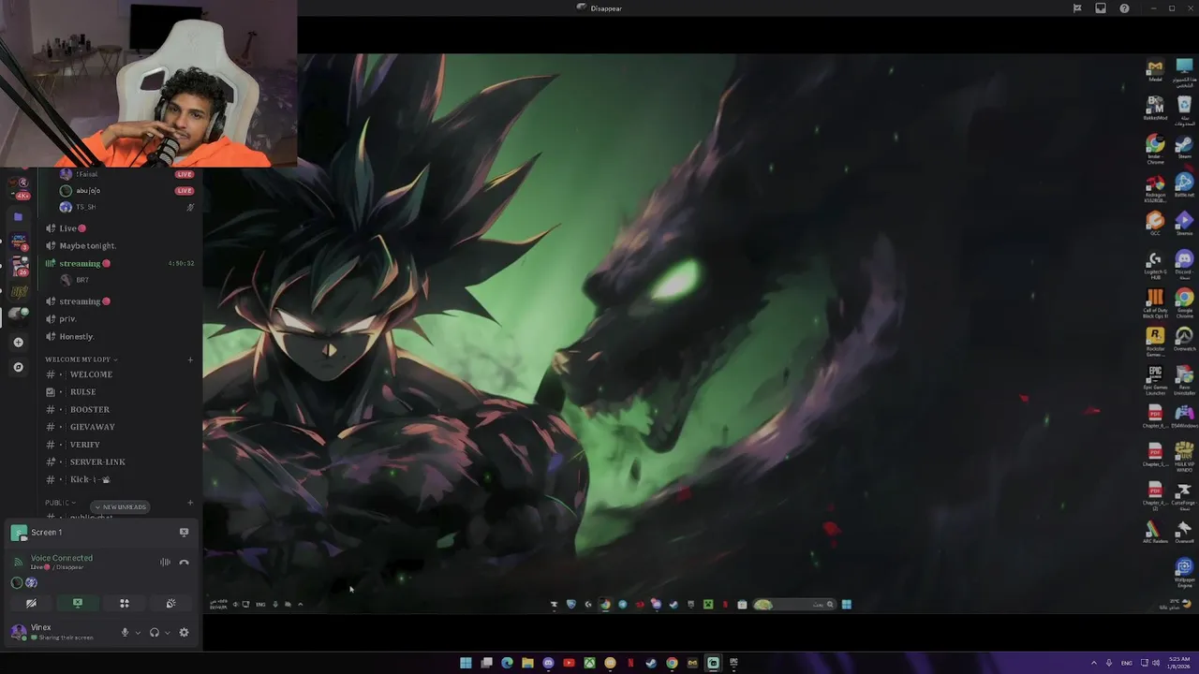Viewport: 1199px width, 674px height.
Task: Open Discover servers compass icon
Action: point(18,367)
